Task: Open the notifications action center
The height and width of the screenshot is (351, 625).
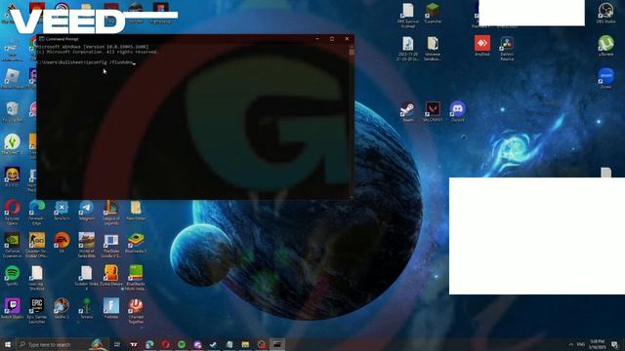Action: pos(614,344)
